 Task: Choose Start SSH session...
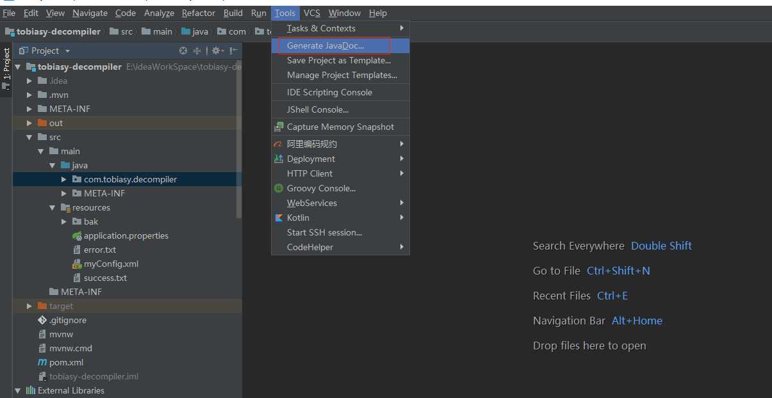point(340,232)
